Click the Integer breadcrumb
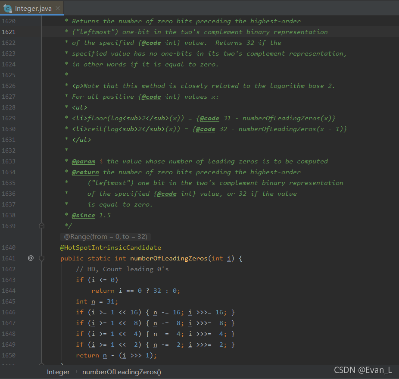The height and width of the screenshot is (379, 399). click(x=58, y=372)
